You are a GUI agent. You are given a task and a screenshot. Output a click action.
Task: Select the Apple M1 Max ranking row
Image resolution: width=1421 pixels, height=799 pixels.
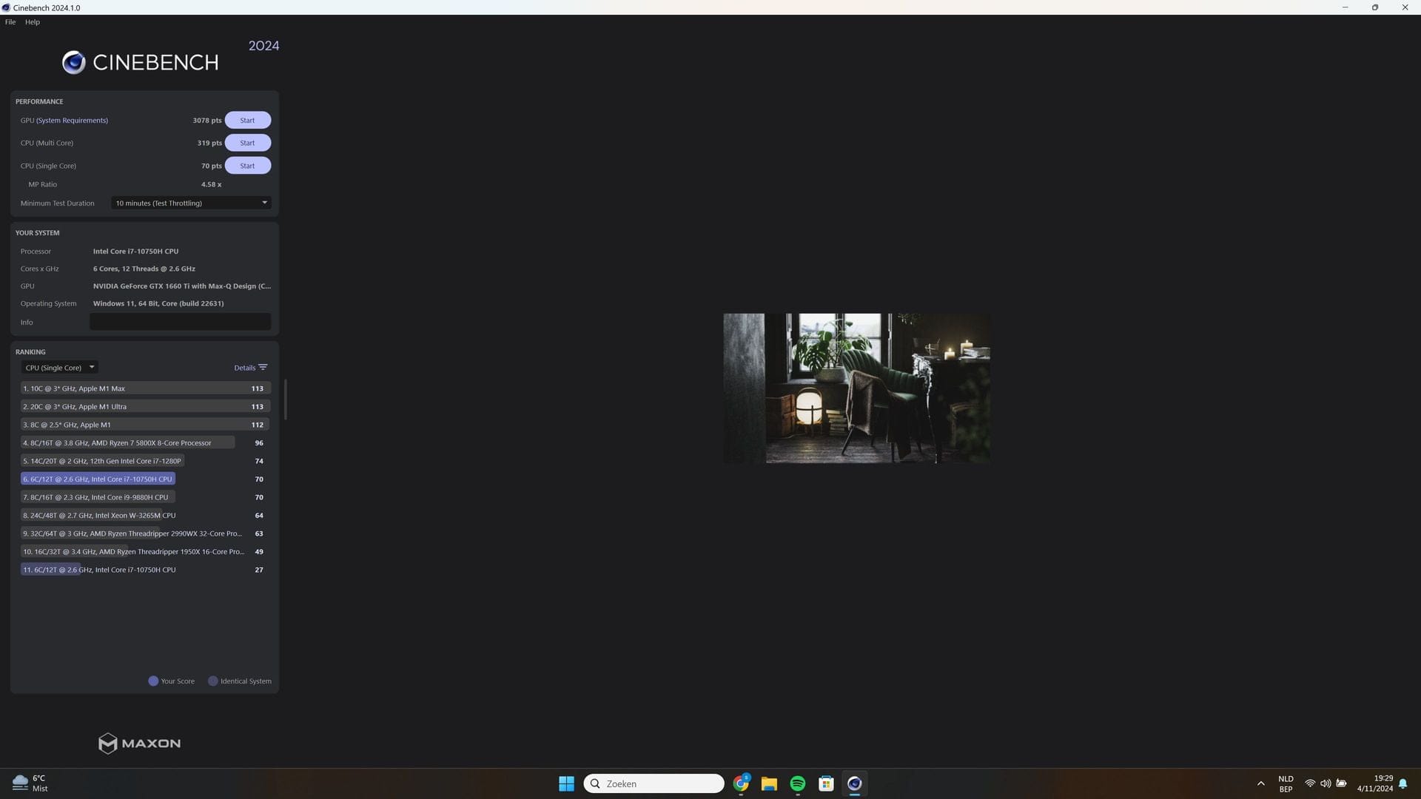pyautogui.click(x=145, y=388)
